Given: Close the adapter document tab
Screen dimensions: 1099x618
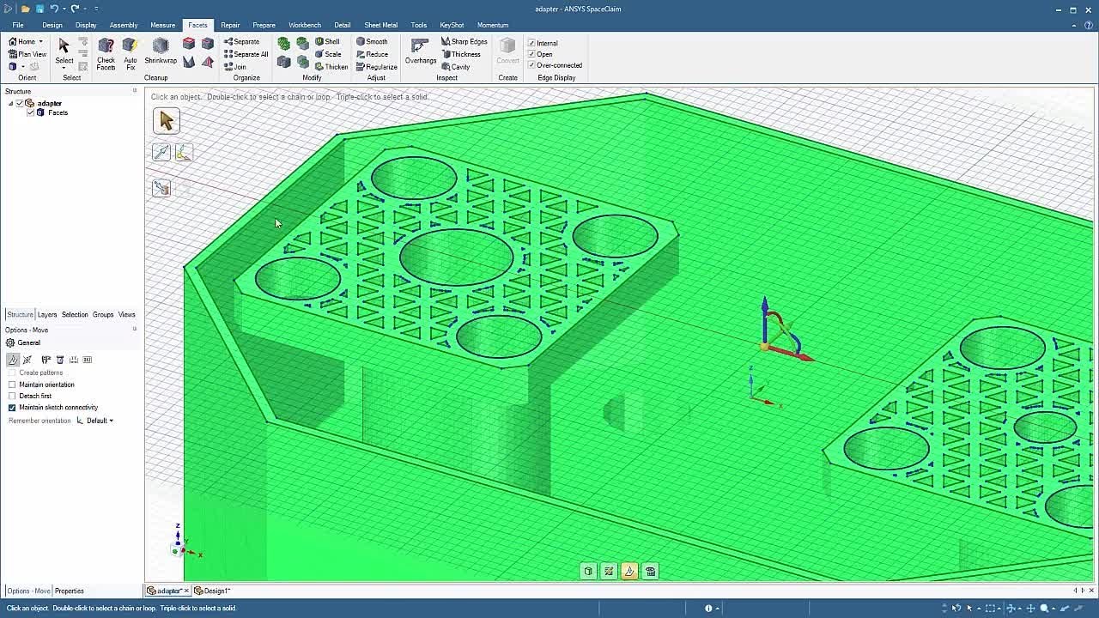Looking at the screenshot, I should click(x=185, y=591).
